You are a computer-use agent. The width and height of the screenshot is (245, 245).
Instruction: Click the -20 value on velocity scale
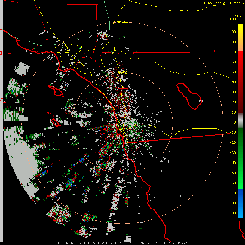click(233, 143)
